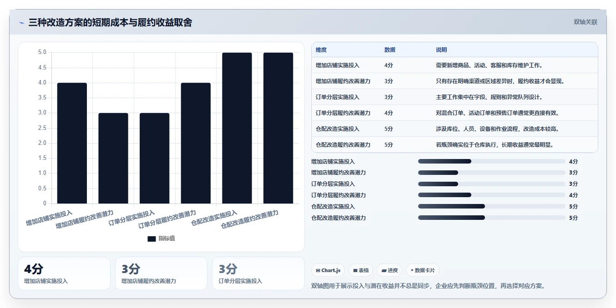Click the 数据 column header
Image resolution: width=616 pixels, height=308 pixels.
coord(390,50)
